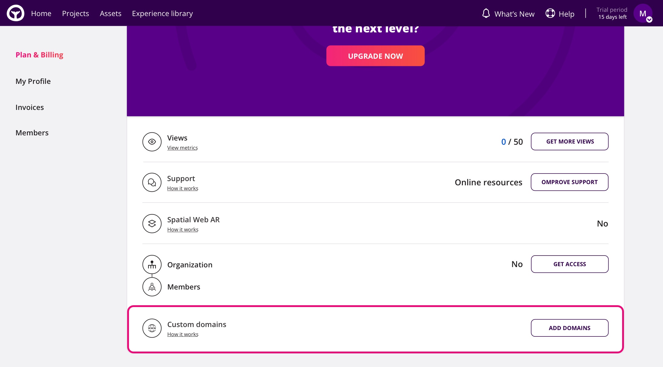The height and width of the screenshot is (367, 663).
Task: Open Plan & Billing section
Action: tap(39, 55)
